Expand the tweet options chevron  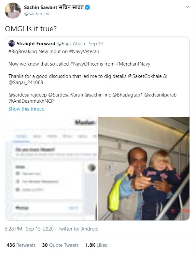(187, 7)
